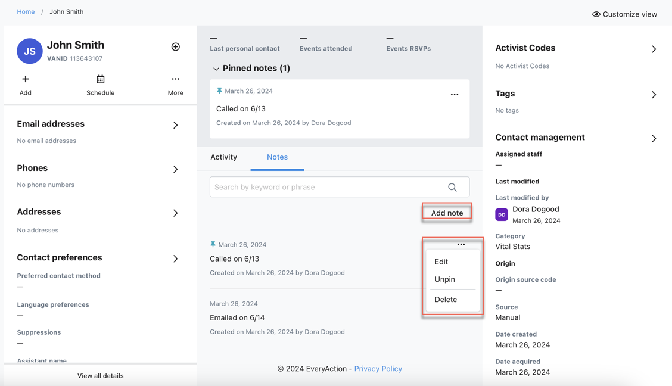Expand the Email addresses section
The height and width of the screenshot is (386, 672).
pyautogui.click(x=175, y=125)
